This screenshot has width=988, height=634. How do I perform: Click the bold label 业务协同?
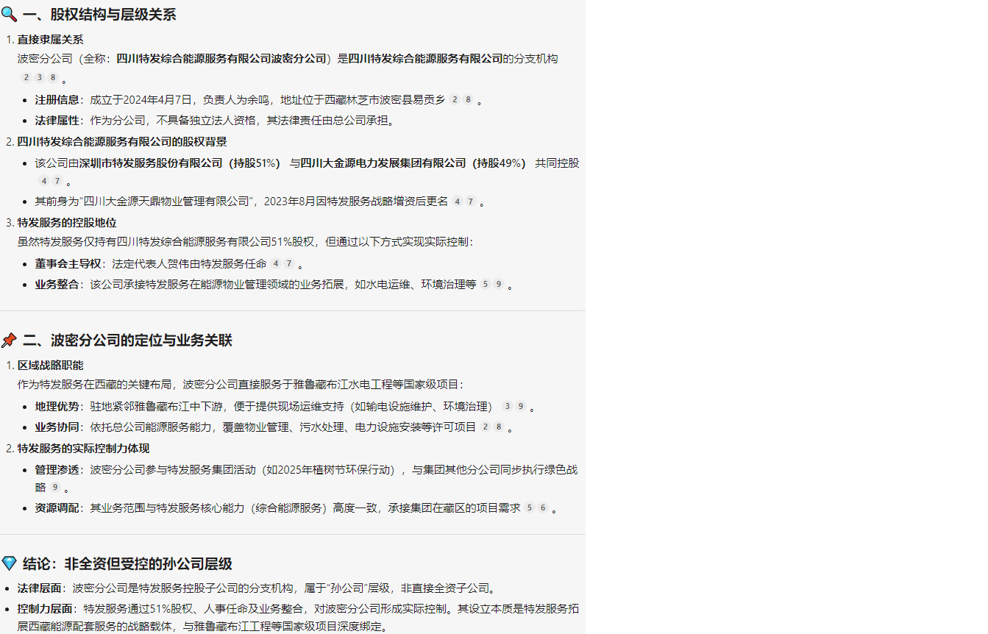57,427
